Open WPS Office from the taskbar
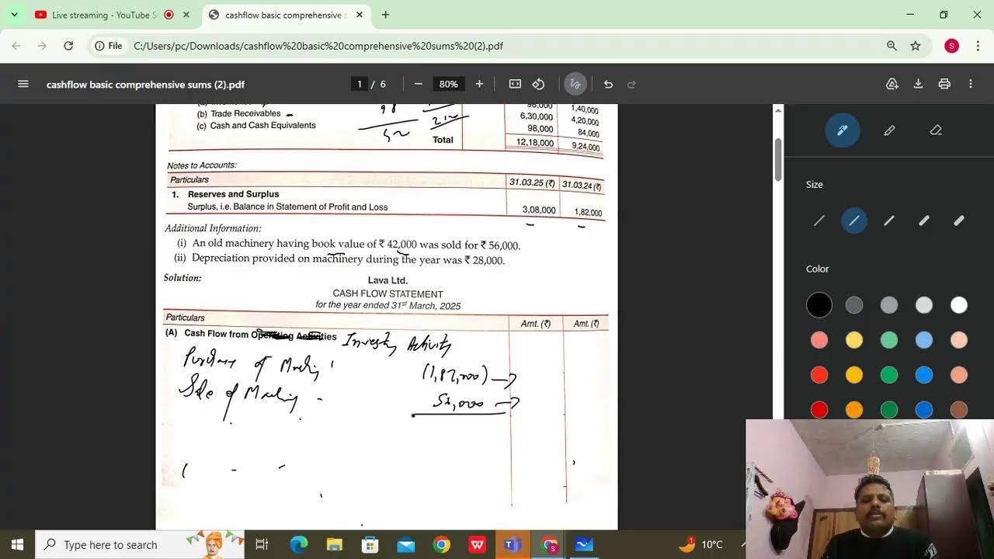Viewport: 994px width, 559px height. [477, 544]
